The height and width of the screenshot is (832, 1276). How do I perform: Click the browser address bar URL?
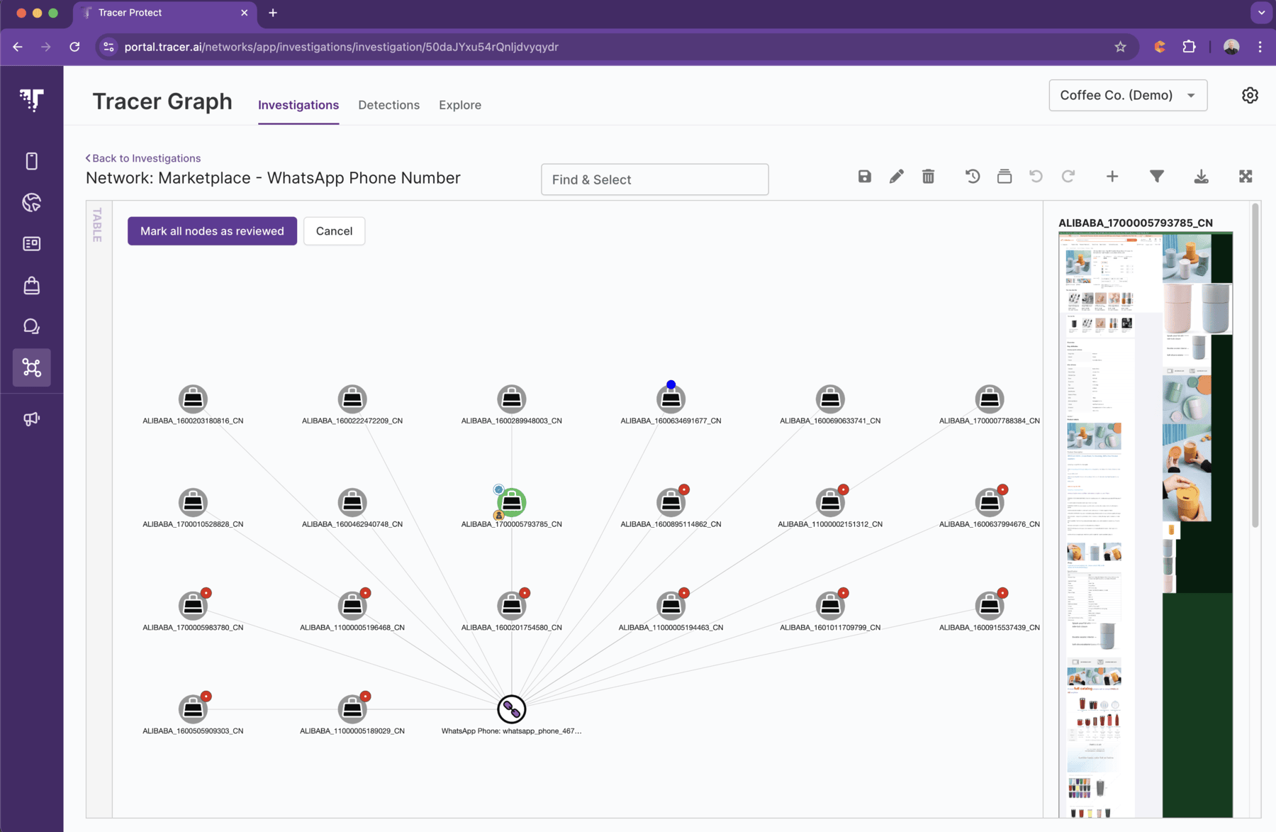(x=341, y=47)
